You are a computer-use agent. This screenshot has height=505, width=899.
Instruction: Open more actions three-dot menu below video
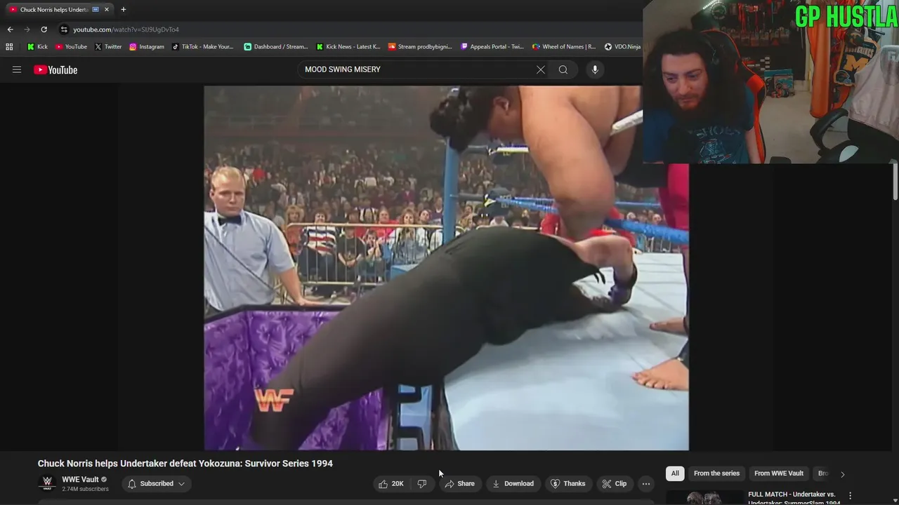pyautogui.click(x=646, y=483)
